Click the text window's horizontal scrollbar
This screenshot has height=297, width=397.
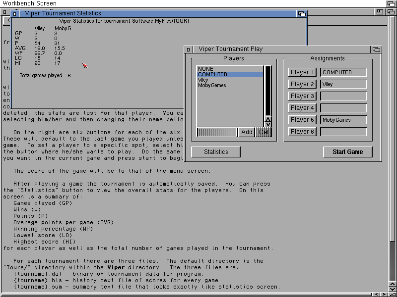[x=188, y=295]
